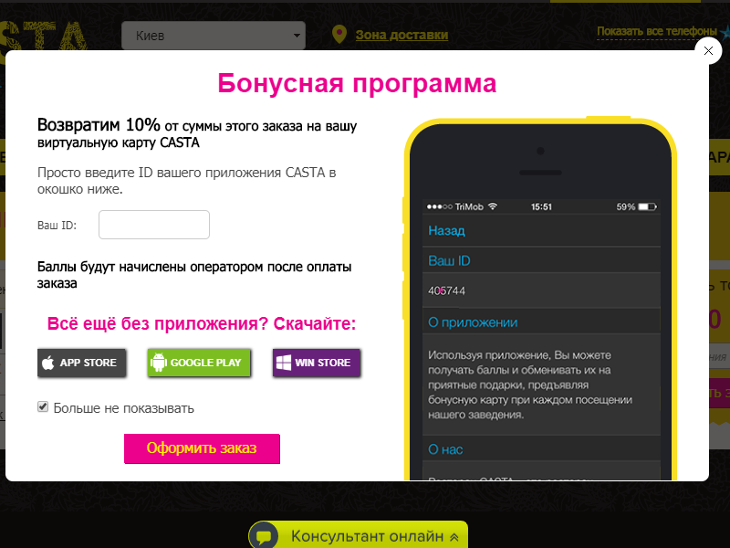This screenshot has width=730, height=548.
Task: Click 'Всё ещё без приложения? Скачайте:' text
Action: point(202,323)
